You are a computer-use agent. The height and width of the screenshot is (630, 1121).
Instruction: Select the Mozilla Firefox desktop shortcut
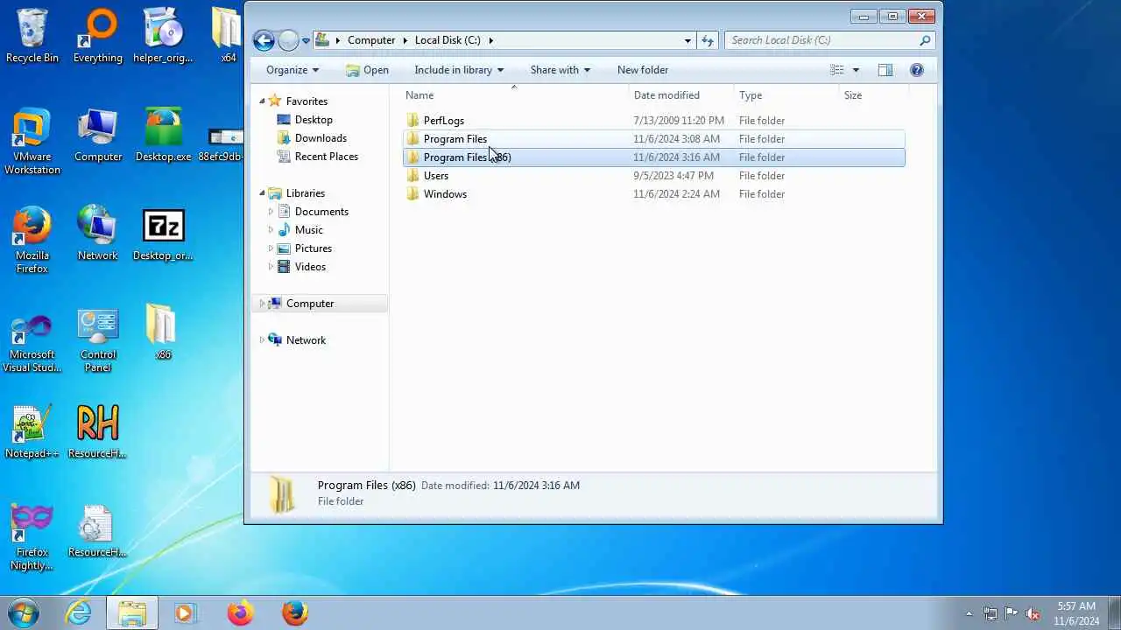pyautogui.click(x=32, y=241)
